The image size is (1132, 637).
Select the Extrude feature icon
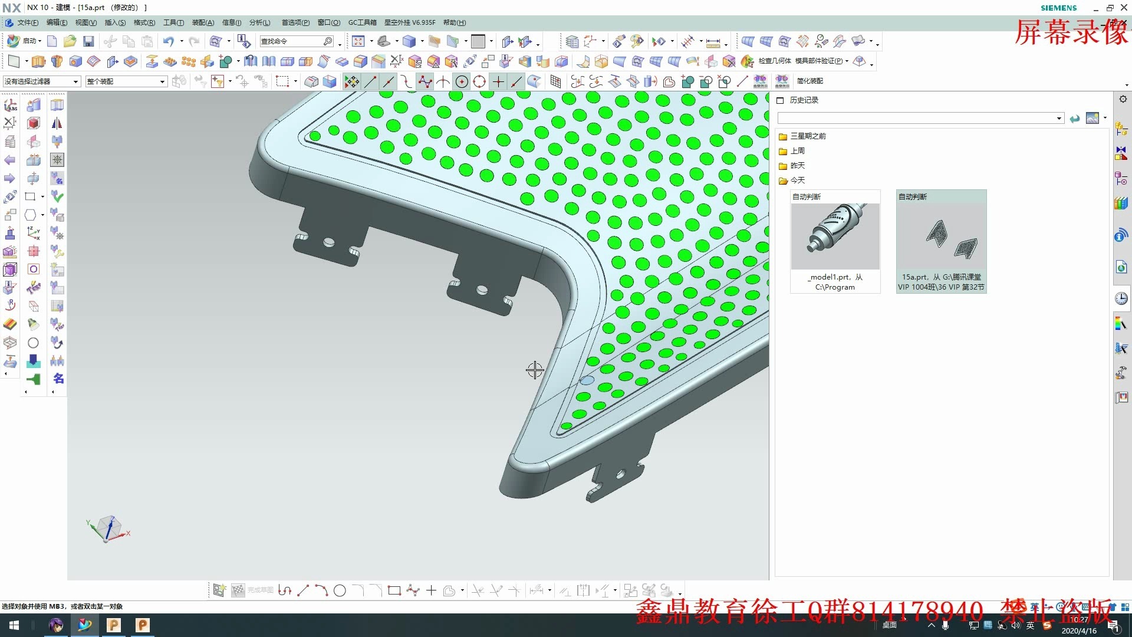click(38, 61)
